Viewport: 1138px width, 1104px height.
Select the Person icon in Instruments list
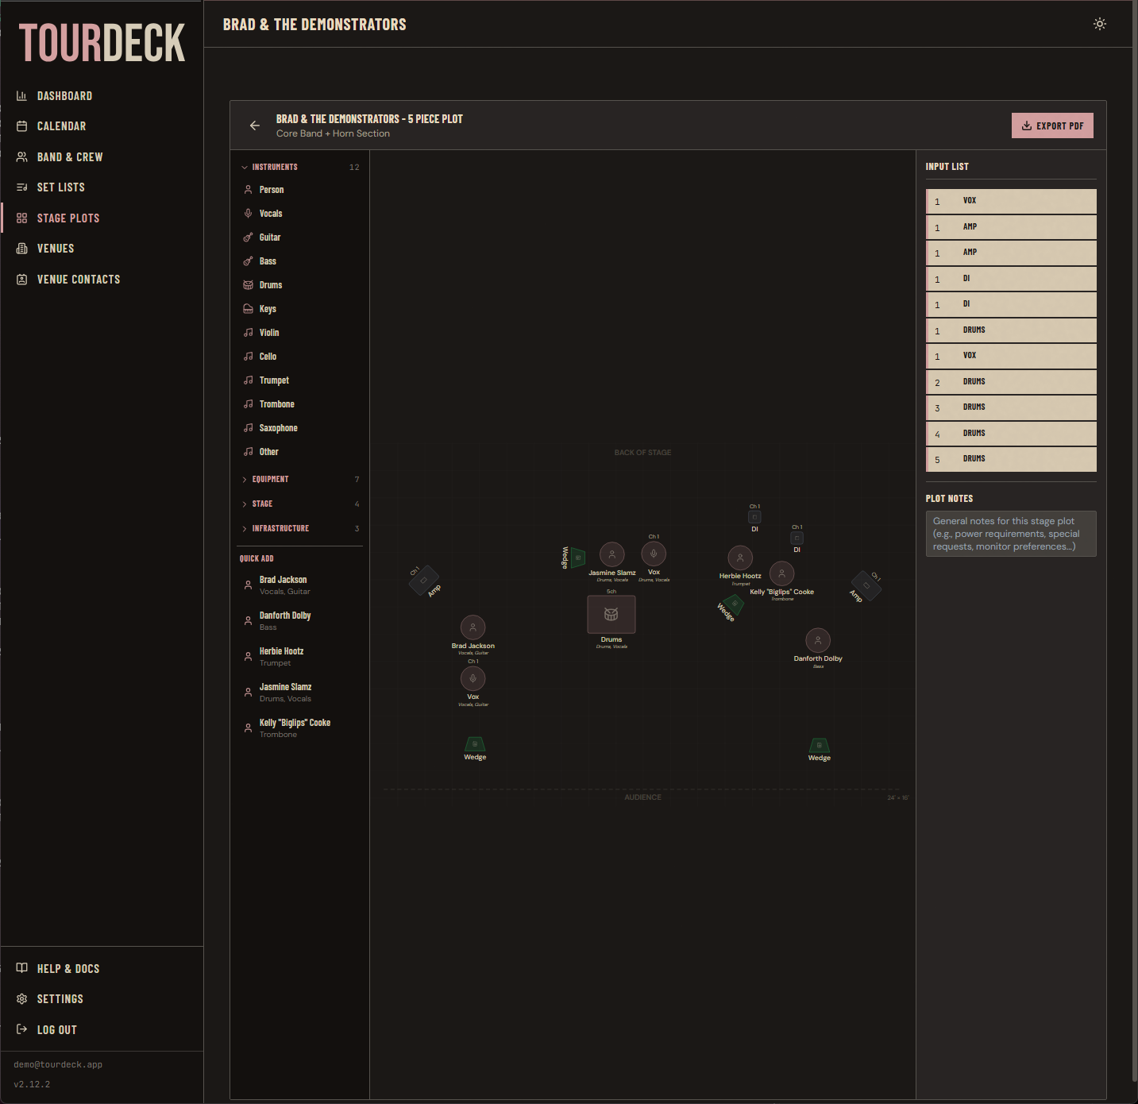(249, 189)
